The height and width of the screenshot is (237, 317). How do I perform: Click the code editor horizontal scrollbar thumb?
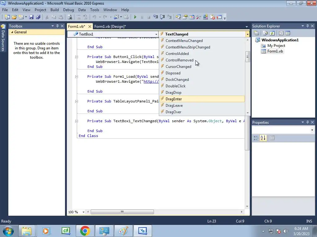tap(122, 212)
